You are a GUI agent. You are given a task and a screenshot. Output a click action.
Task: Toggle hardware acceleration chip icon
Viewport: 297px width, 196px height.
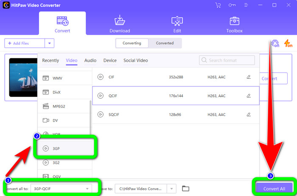[x=275, y=43]
